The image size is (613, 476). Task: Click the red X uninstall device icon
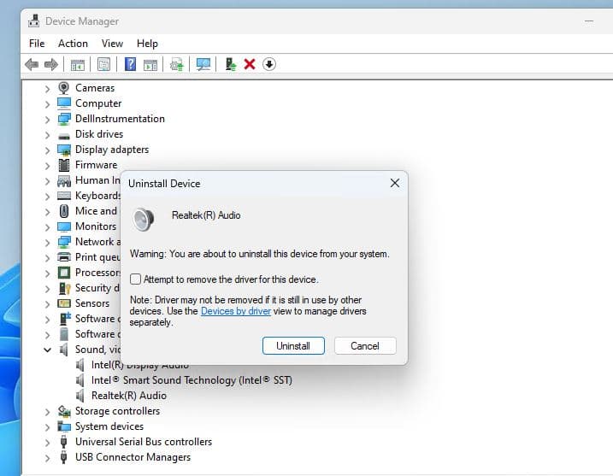(250, 64)
